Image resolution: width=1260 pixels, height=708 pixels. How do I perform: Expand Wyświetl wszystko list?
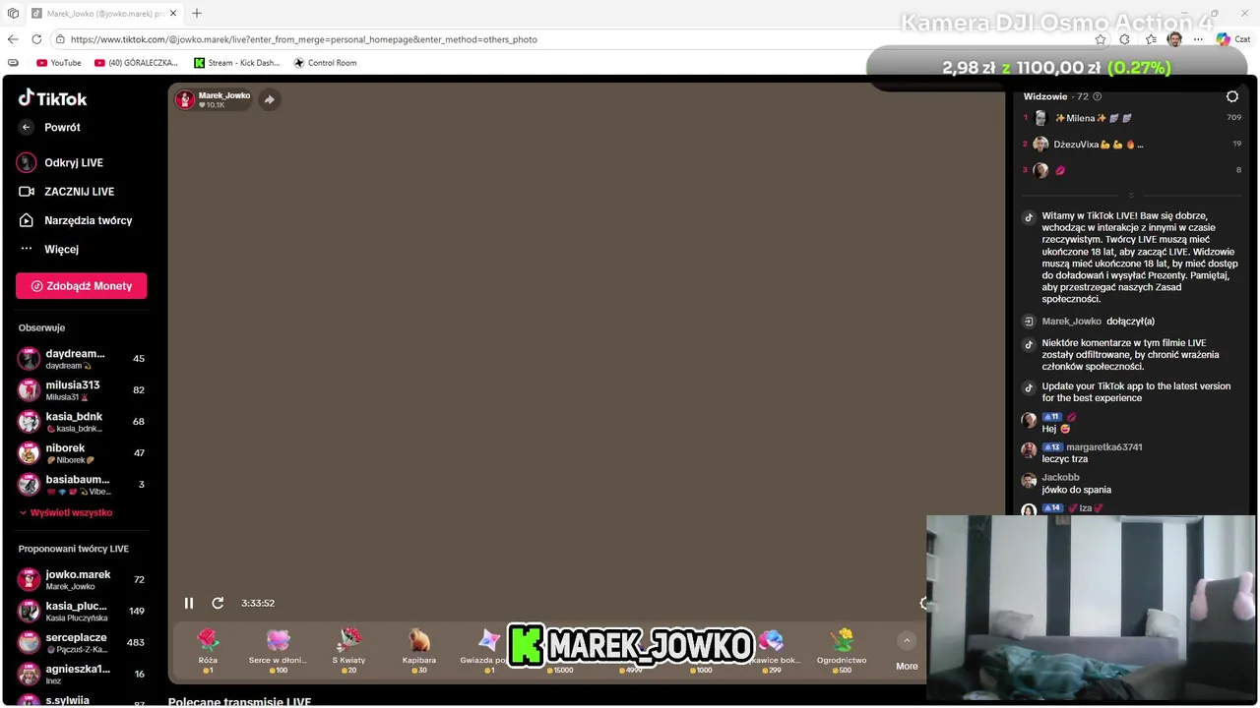tap(66, 512)
